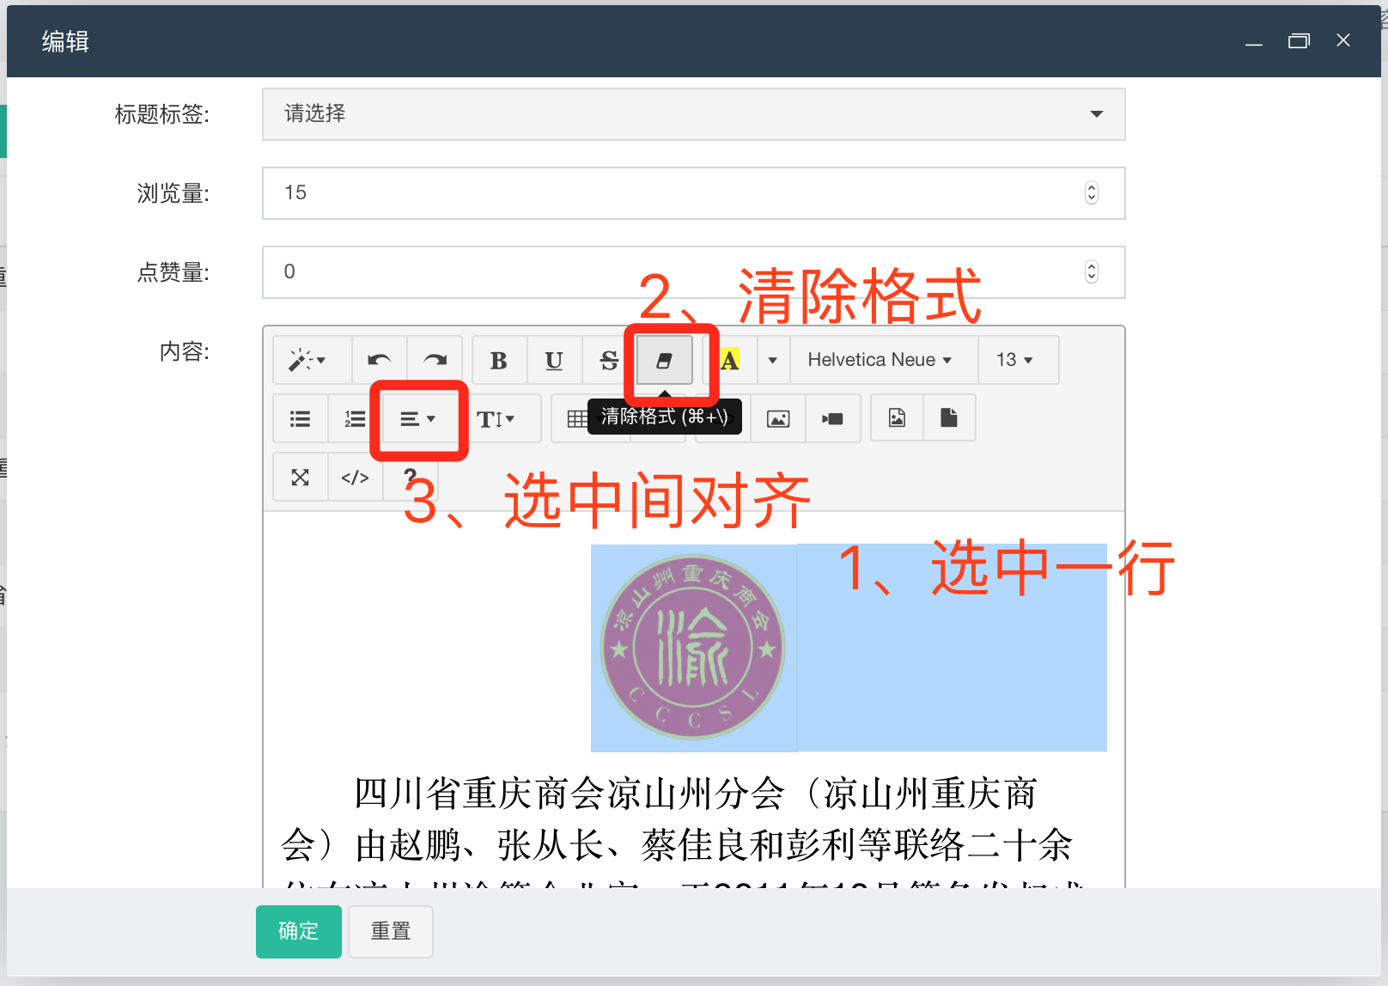Screen dimensions: 1388x986
Task: Insert an unordered bullet list
Action: 300,419
